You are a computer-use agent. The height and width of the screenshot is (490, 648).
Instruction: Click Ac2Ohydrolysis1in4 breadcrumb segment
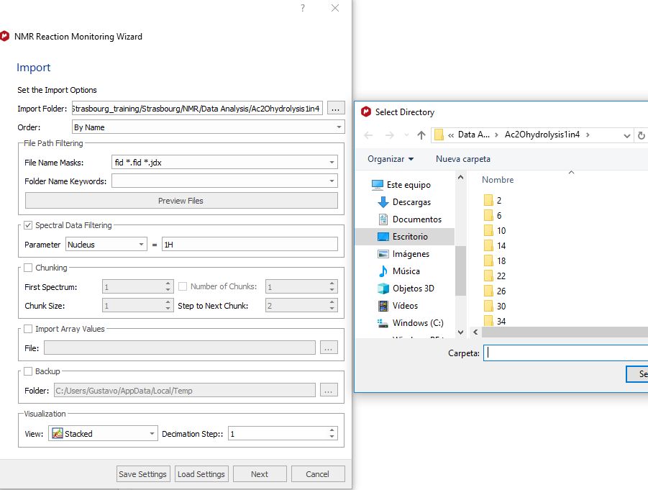542,135
